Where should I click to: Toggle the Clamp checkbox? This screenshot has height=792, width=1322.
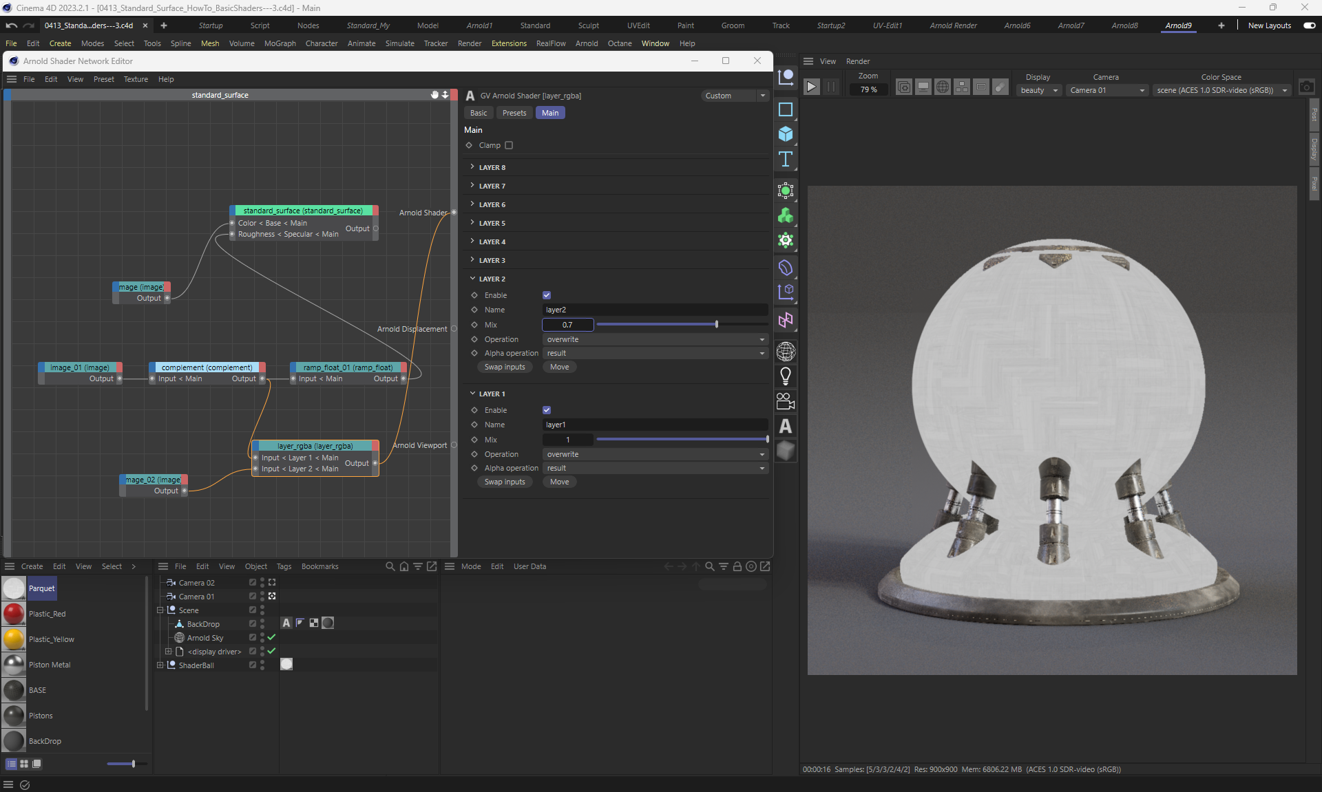pos(509,145)
